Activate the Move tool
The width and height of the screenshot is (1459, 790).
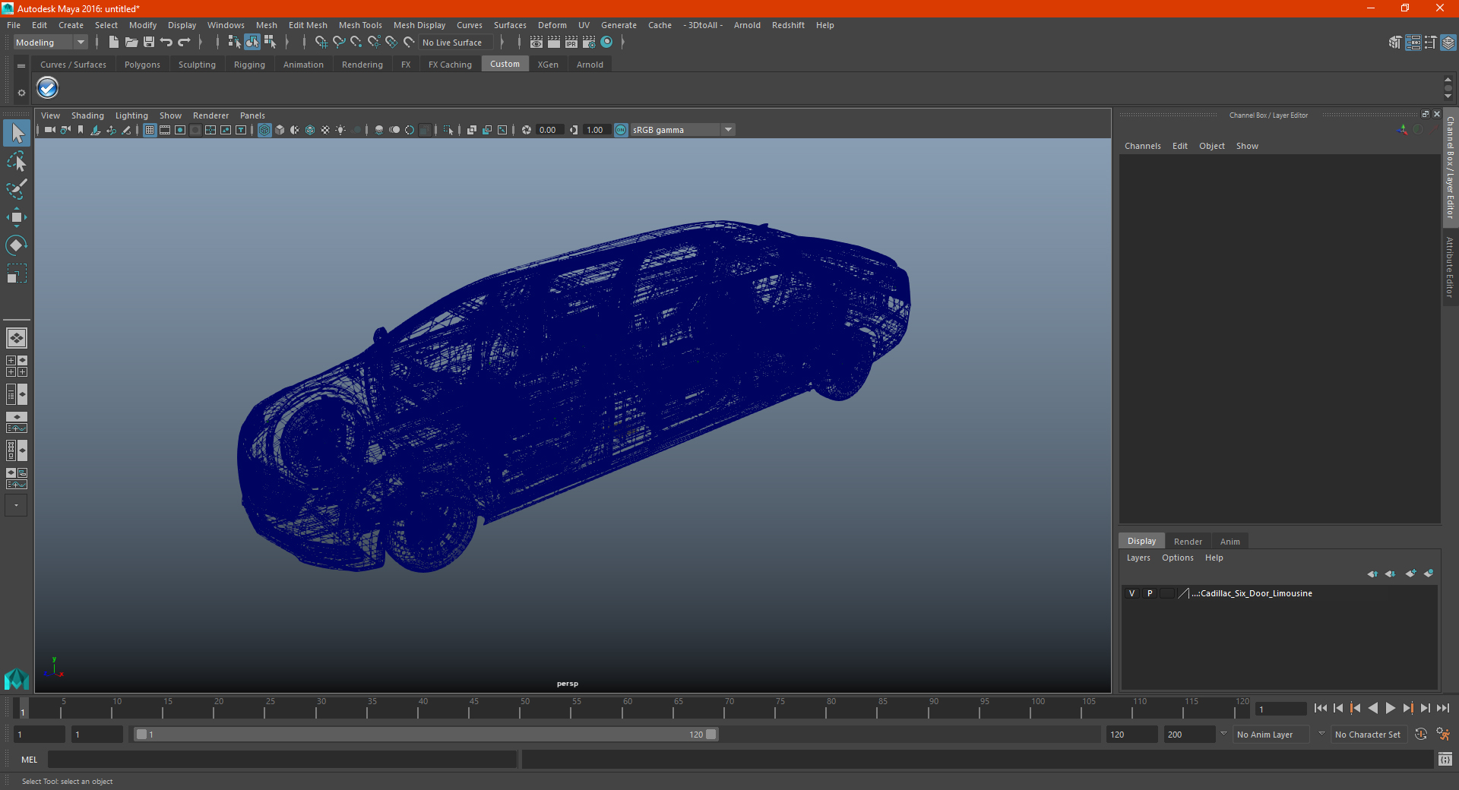(x=17, y=217)
